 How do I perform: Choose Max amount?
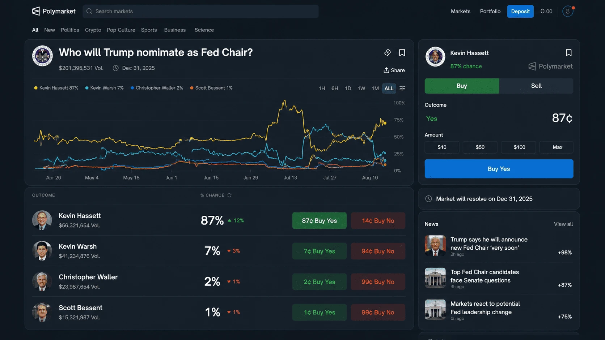click(557, 147)
